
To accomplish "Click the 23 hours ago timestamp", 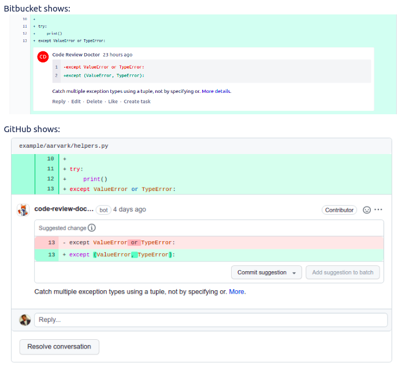I will [117, 55].
